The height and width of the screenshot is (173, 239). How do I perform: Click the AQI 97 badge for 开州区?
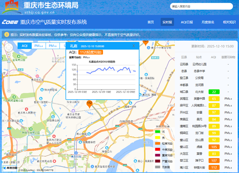pos(214,112)
